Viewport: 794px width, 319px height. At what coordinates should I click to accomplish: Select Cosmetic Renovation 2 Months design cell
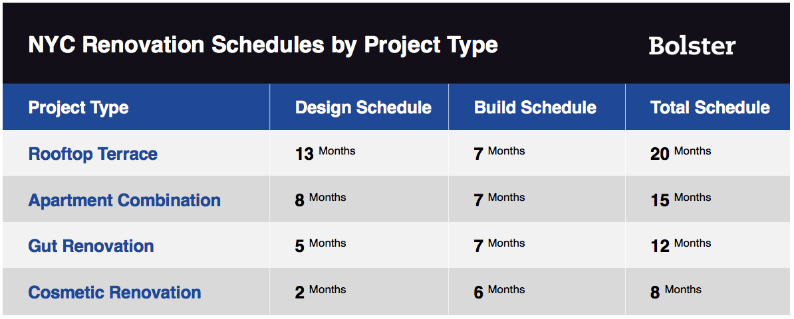click(359, 292)
